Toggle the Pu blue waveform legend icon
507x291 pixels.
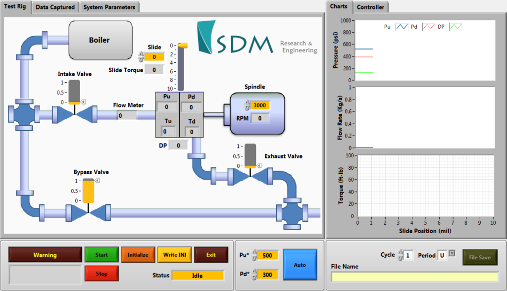pos(402,26)
